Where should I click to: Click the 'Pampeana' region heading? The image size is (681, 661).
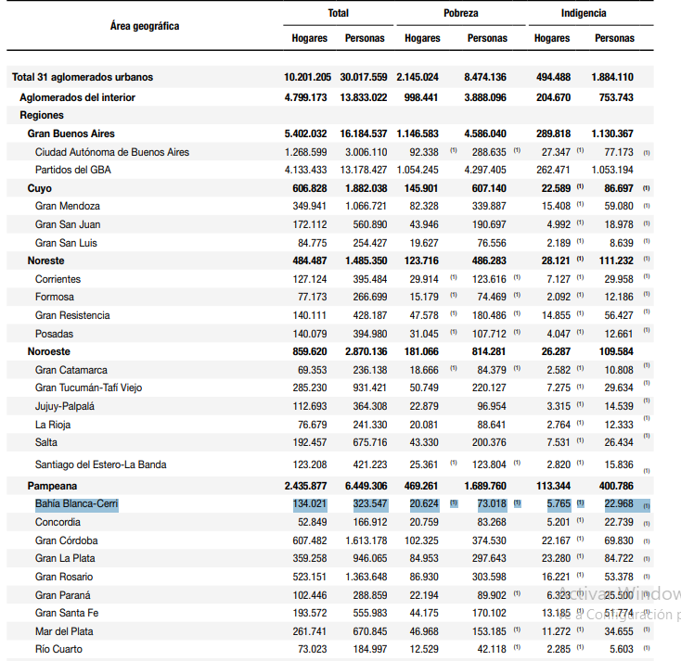coord(52,486)
